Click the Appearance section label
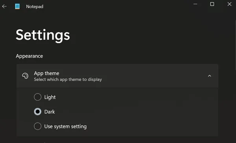The width and height of the screenshot is (236, 143). (x=29, y=56)
